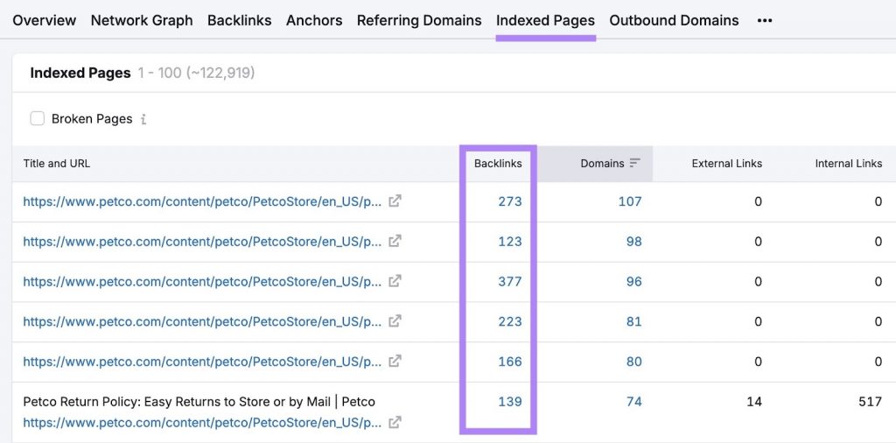Click Petco Return Policy page title text
Image resolution: width=896 pixels, height=443 pixels.
click(x=199, y=402)
